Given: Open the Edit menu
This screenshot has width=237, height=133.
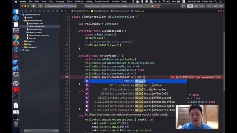Looking at the screenshot, I should coord(37,1).
